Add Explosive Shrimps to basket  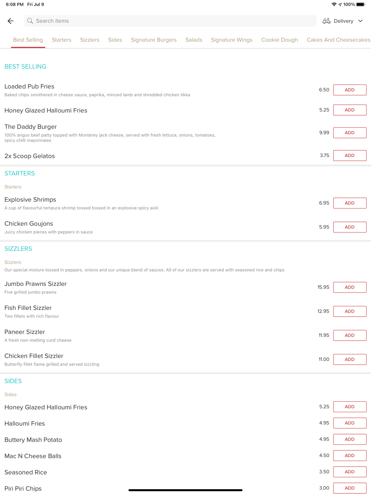click(x=349, y=203)
